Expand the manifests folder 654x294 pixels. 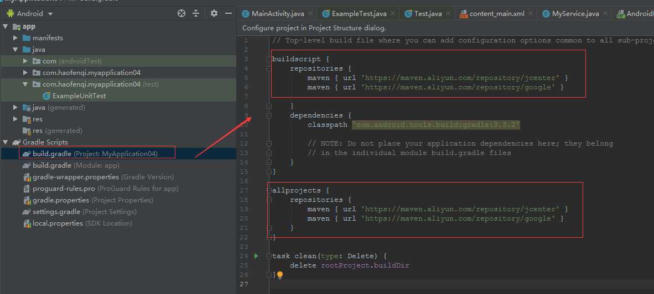16,38
